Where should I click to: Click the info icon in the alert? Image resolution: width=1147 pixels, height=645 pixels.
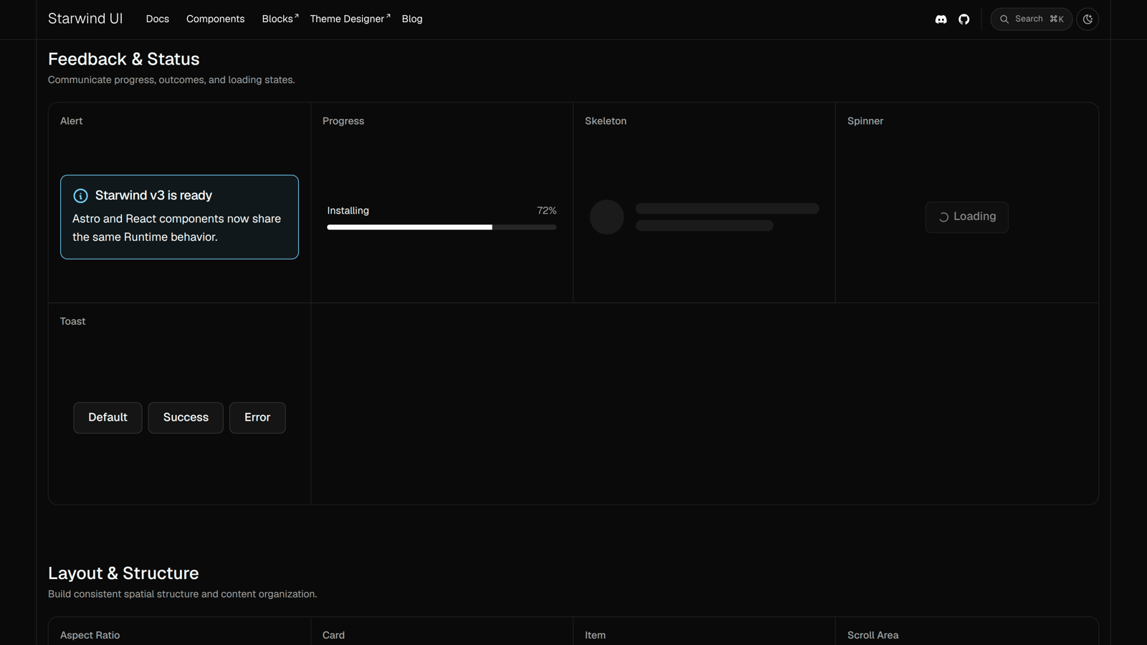coord(80,196)
